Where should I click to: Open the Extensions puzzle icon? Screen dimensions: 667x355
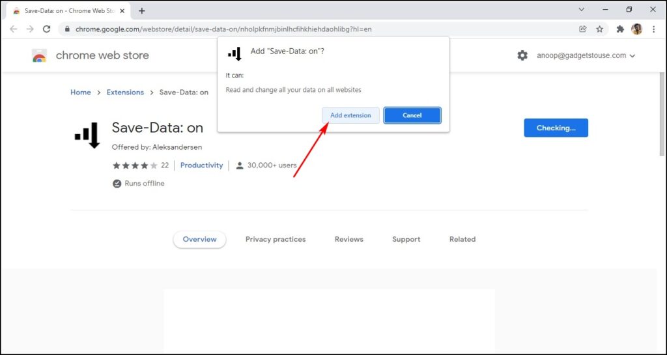(x=620, y=29)
